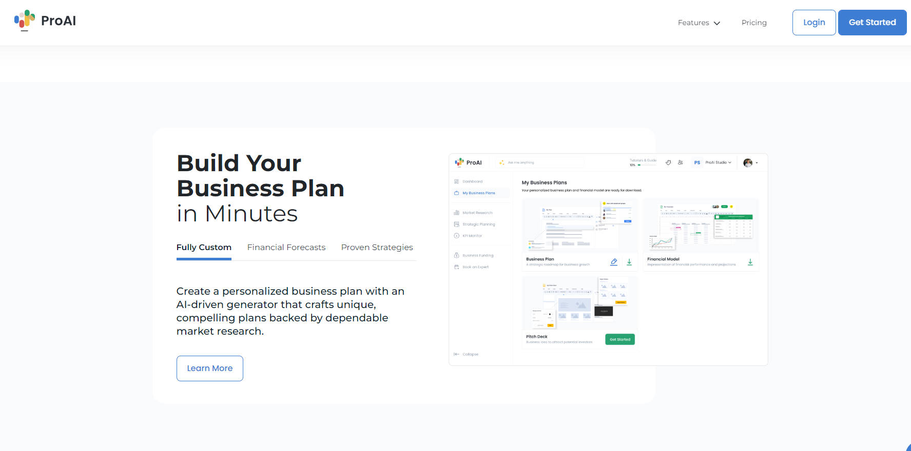
Task: Select the Proven Strategies tab
Action: click(x=377, y=248)
